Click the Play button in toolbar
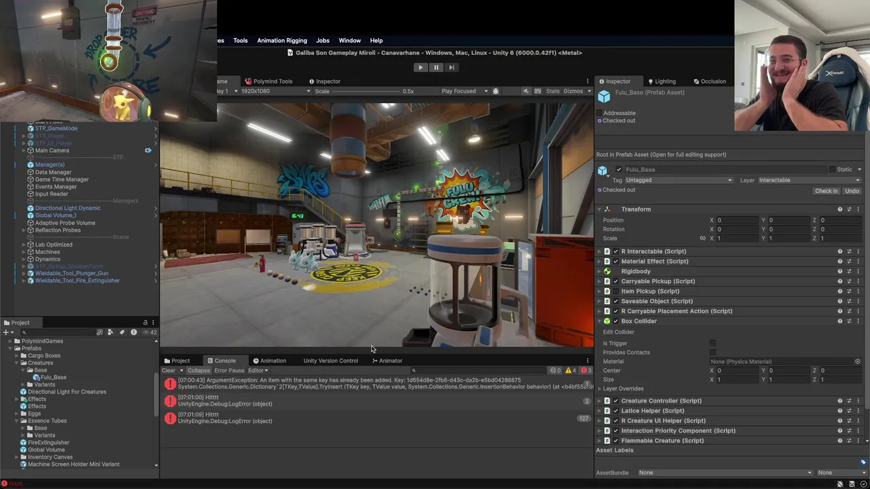The image size is (870, 489). (421, 67)
